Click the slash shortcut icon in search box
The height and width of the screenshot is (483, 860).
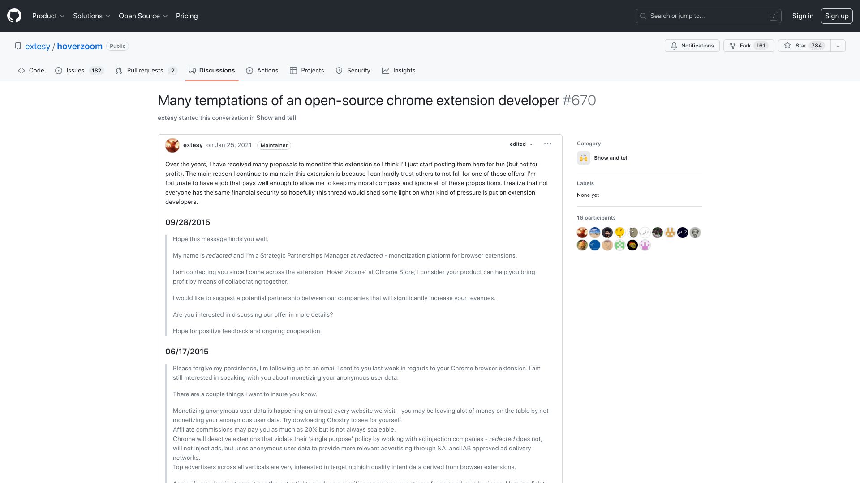[x=774, y=16]
